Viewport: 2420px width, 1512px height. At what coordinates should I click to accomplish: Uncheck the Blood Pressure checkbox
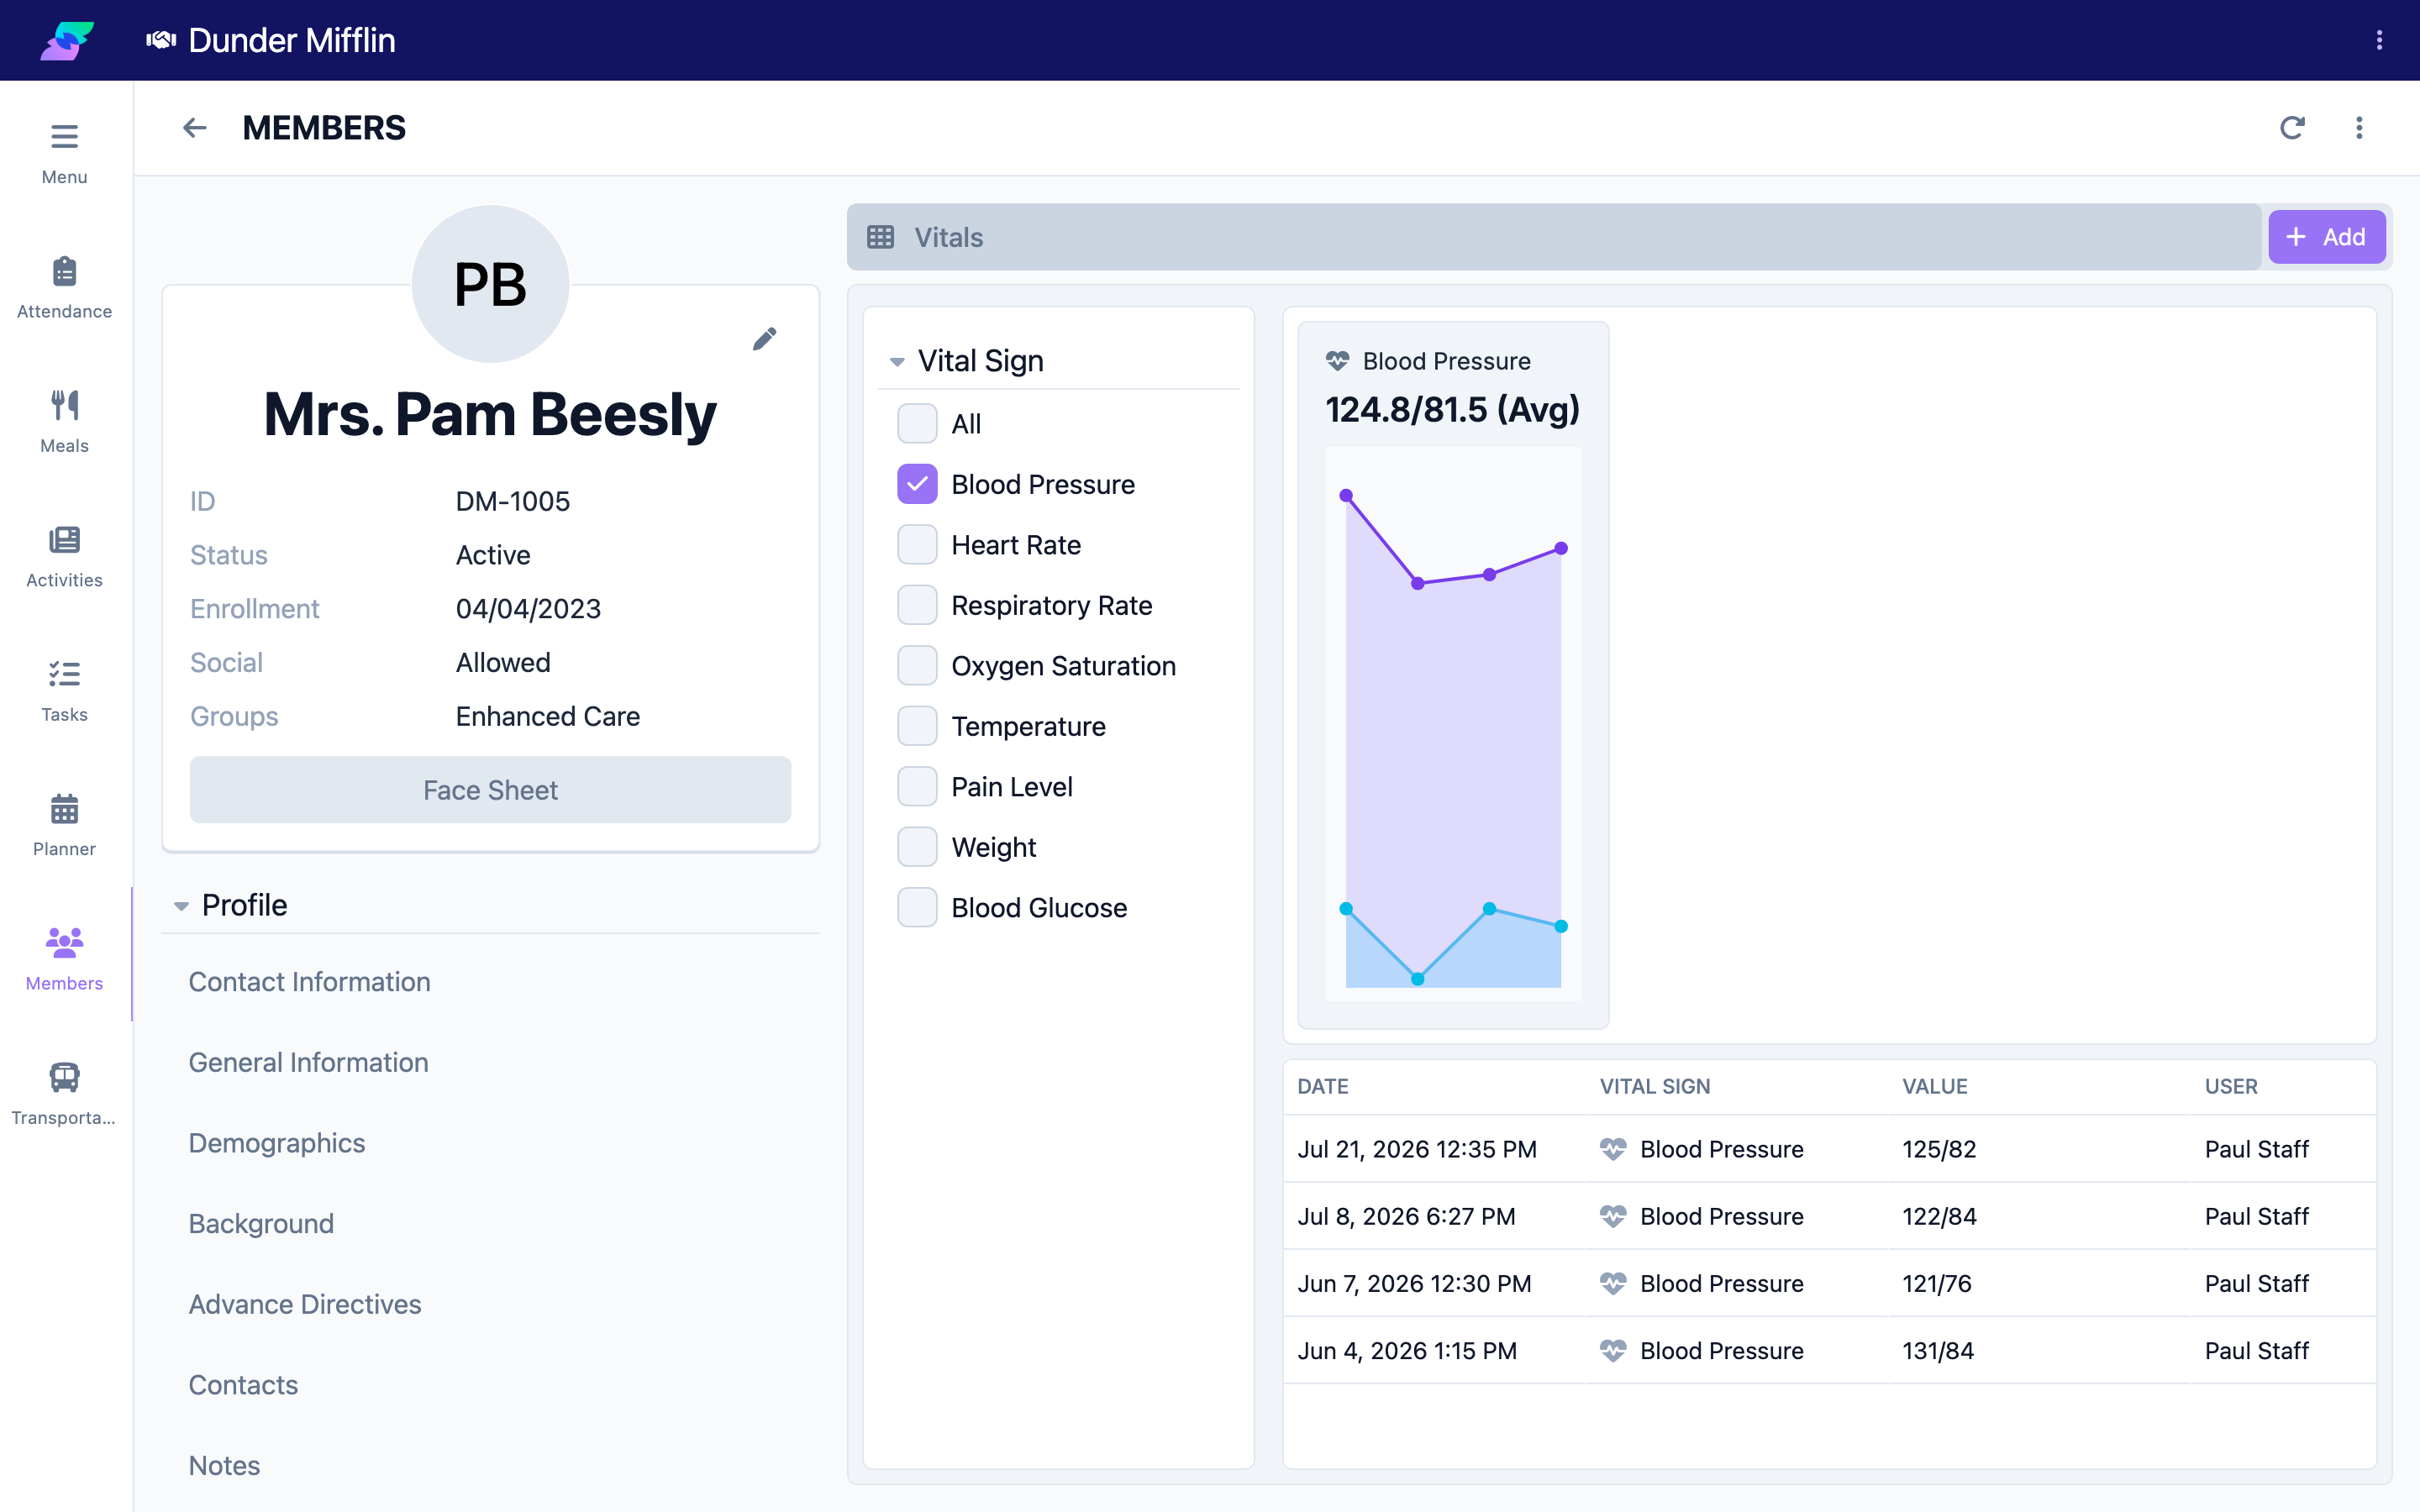point(917,484)
